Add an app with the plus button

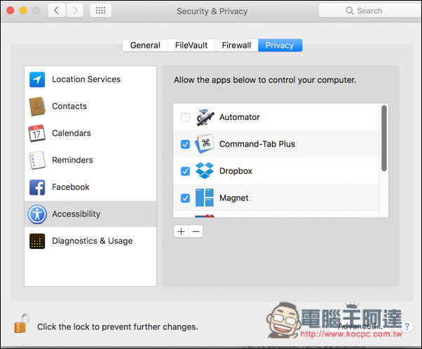[x=182, y=231]
